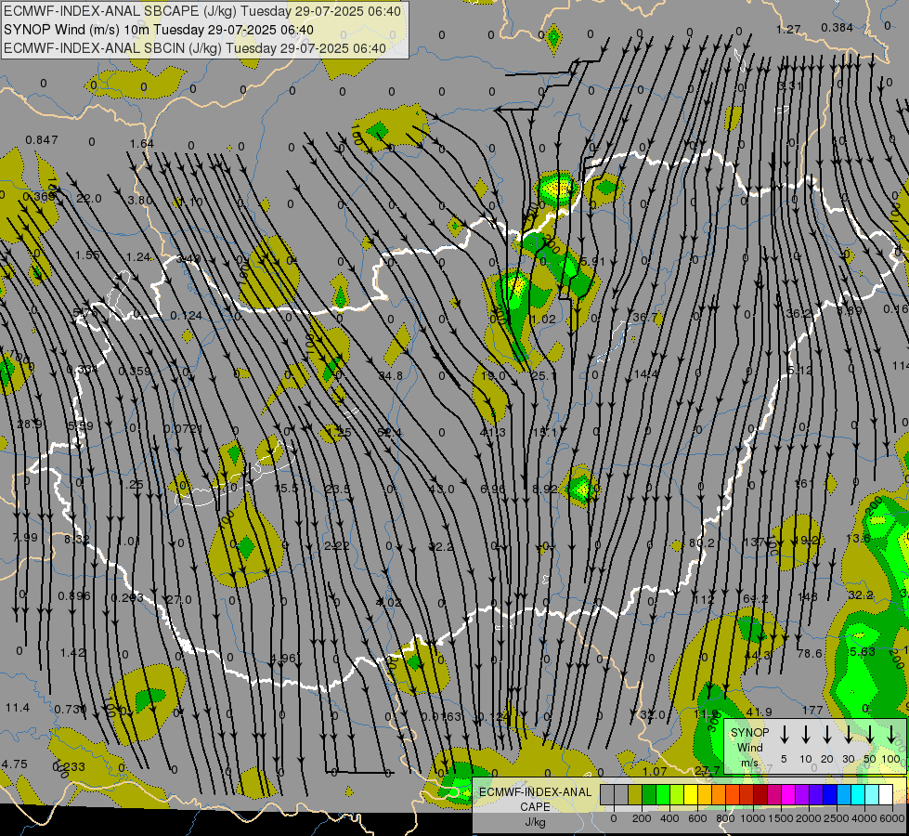This screenshot has height=836, width=909.
Task: Click the map value 80.2
Action: 701,543
